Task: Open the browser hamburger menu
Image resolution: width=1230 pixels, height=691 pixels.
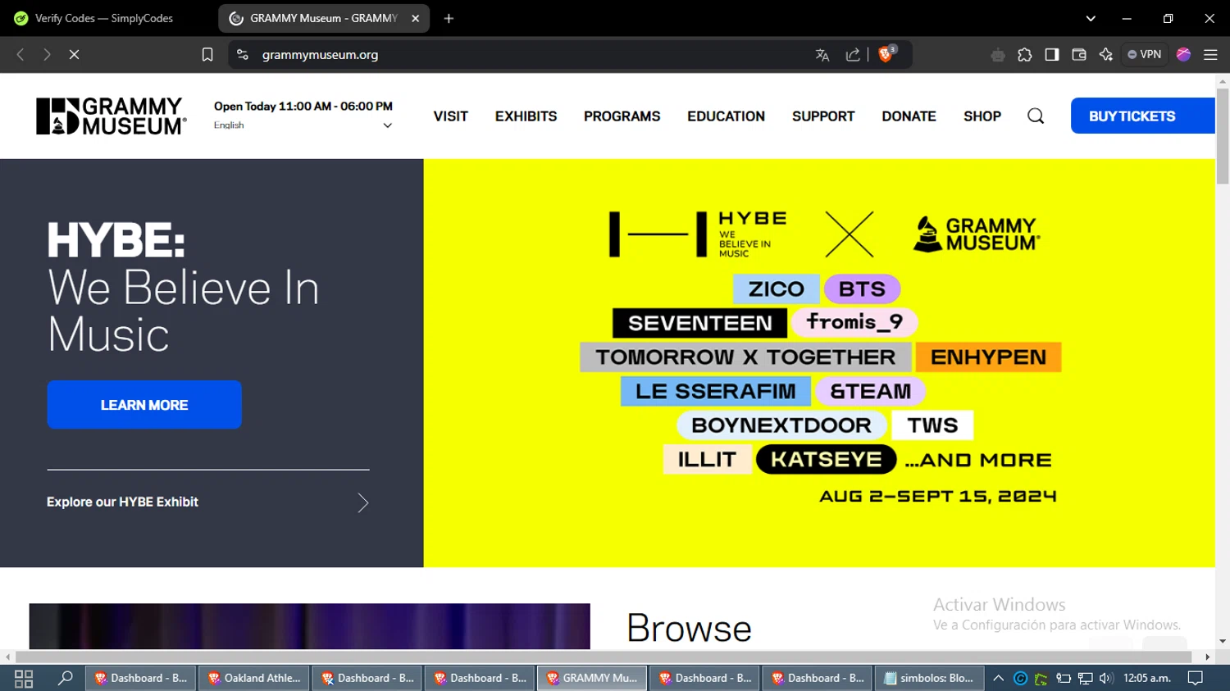Action: point(1210,55)
